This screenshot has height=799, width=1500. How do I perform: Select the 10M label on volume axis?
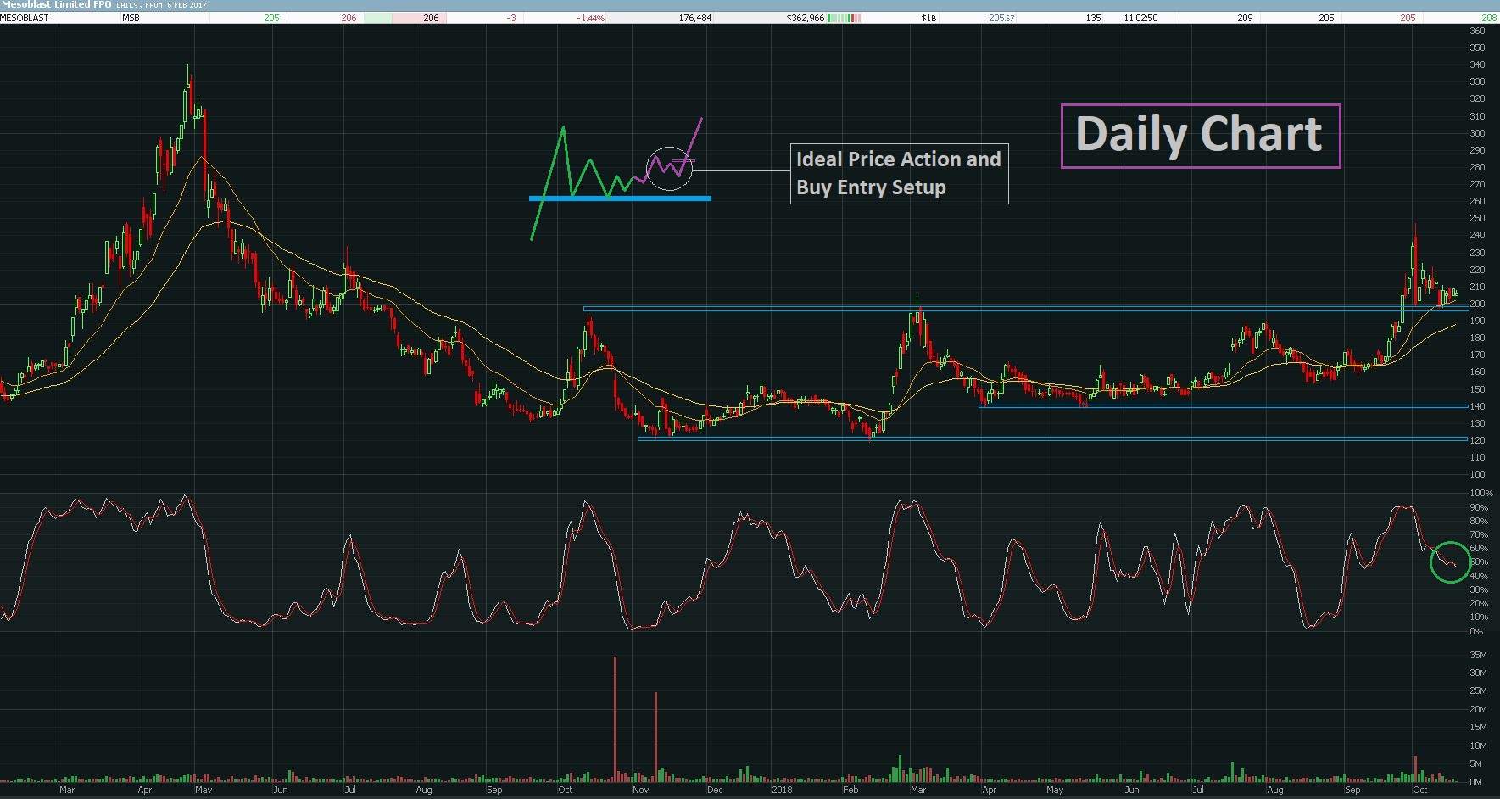[1478, 746]
